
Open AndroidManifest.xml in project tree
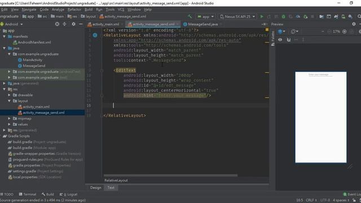pos(32,42)
